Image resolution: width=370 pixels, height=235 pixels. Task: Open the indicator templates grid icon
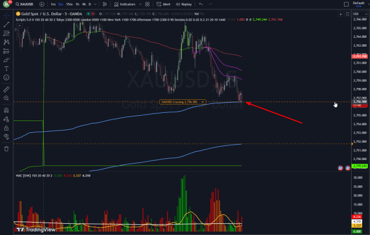click(x=147, y=4)
